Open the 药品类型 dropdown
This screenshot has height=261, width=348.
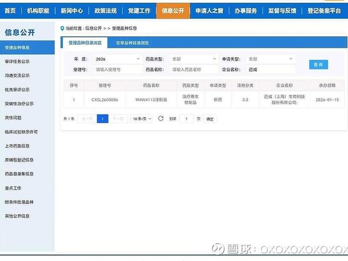(x=194, y=59)
